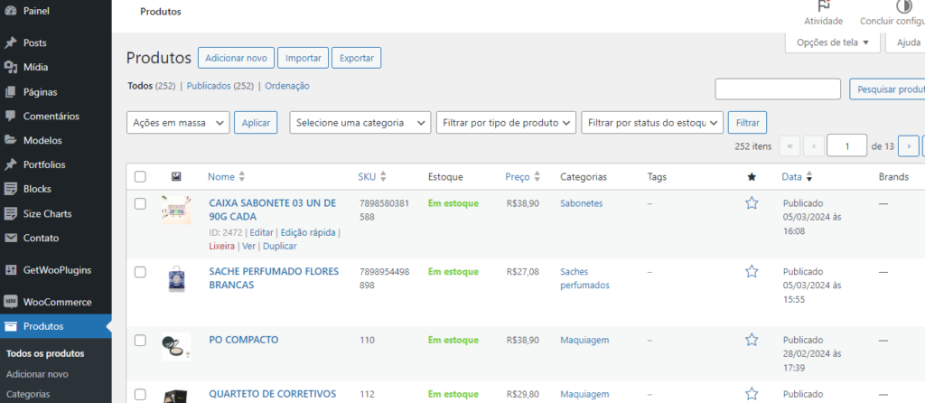Image resolution: width=925 pixels, height=403 pixels.
Task: Select the SACHE PERFUMADO FLORES BRANCAS checkbox
Action: coord(140,272)
